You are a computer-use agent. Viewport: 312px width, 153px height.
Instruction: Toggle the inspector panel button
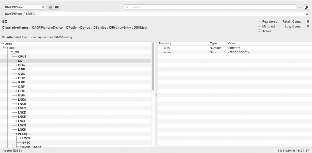306,7
